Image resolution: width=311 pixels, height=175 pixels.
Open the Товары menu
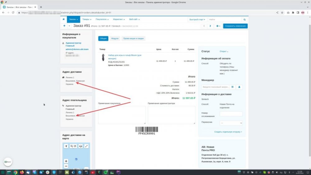click(87, 19)
